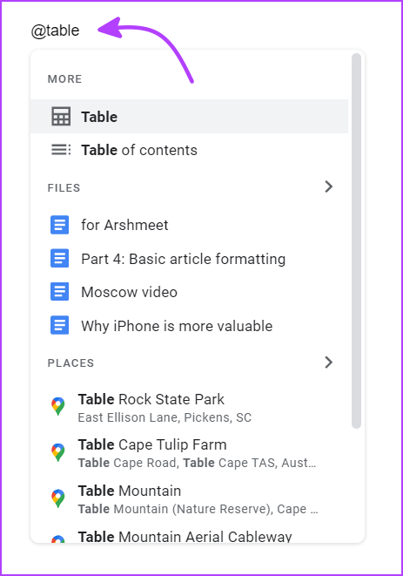Image resolution: width=403 pixels, height=576 pixels.
Task: Expand the Files section chevron
Action: [329, 186]
